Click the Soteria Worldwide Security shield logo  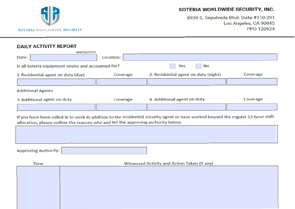50,16
